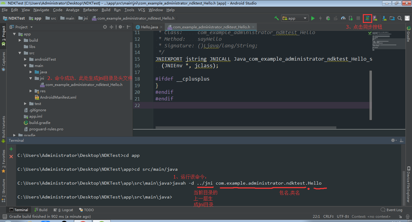Close terminal session with red X

(11, 157)
